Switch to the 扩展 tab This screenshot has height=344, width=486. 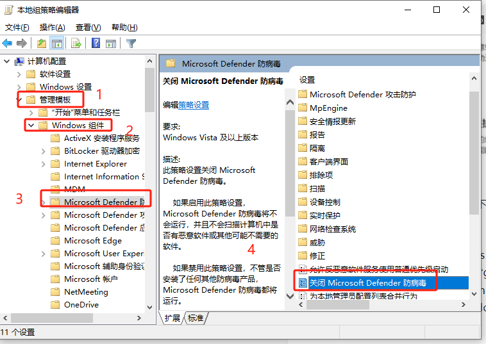[172, 318]
